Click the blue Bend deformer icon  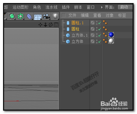[29, 16]
